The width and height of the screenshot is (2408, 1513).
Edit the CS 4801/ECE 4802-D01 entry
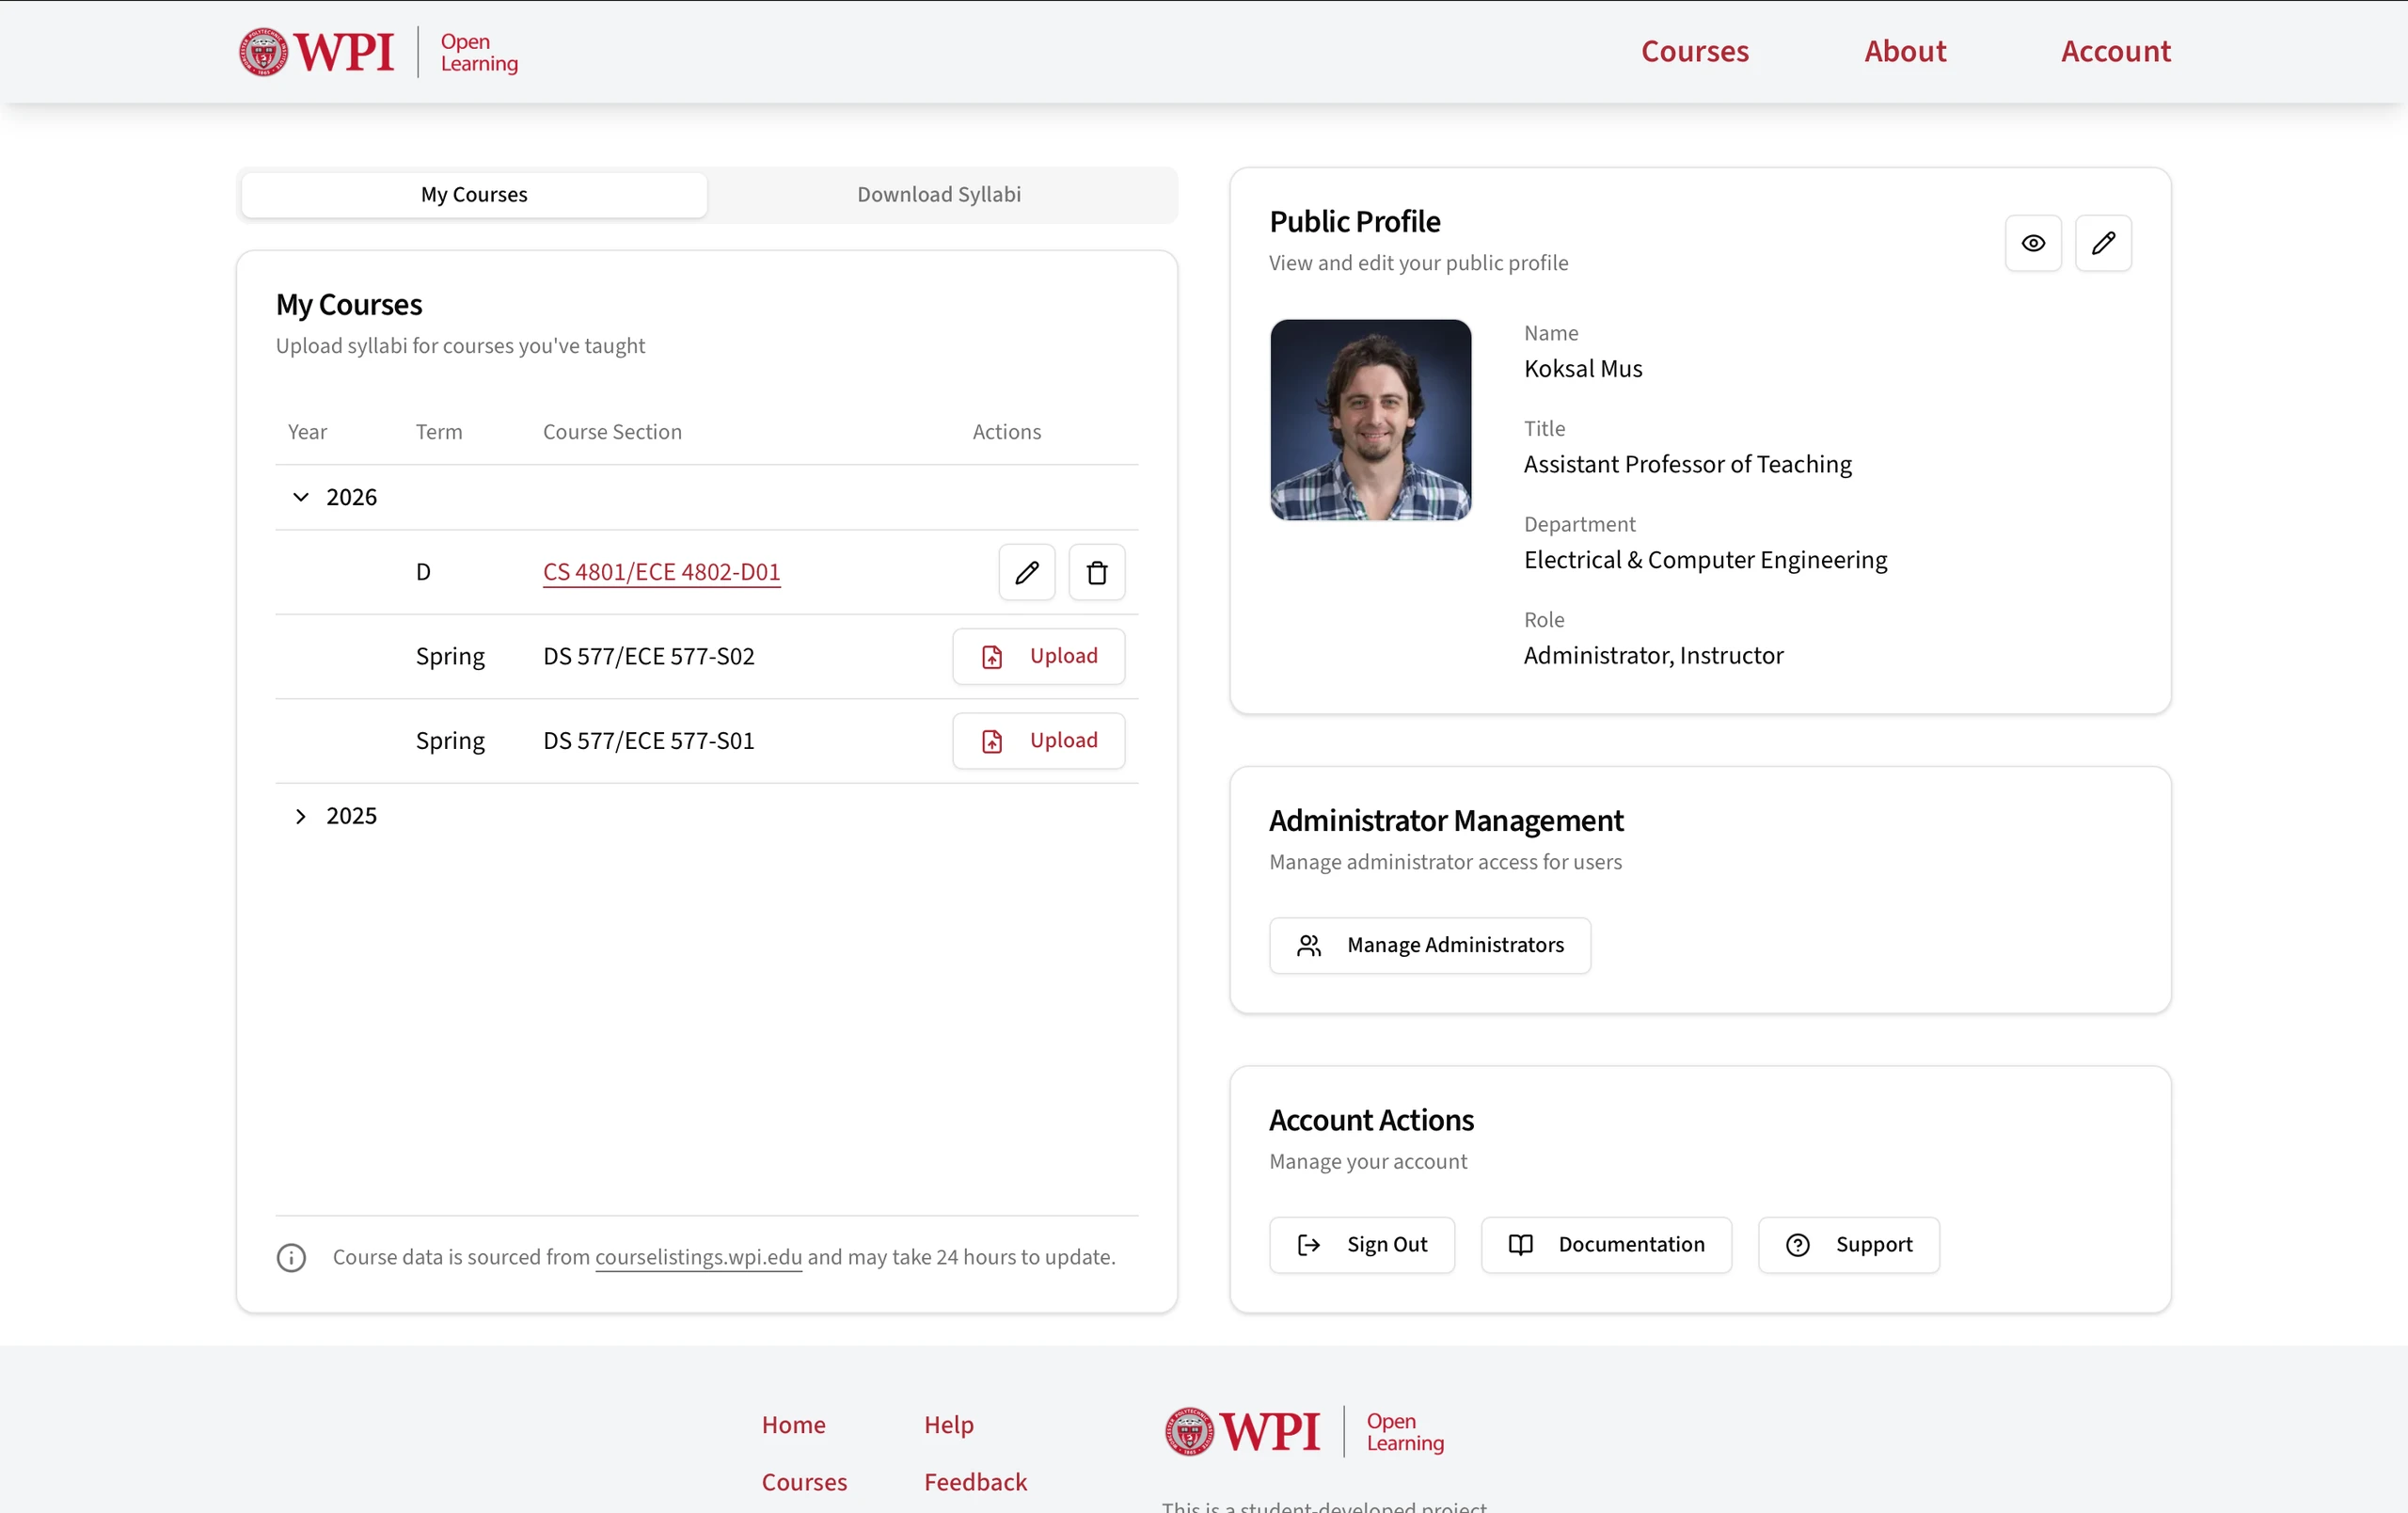1026,572
